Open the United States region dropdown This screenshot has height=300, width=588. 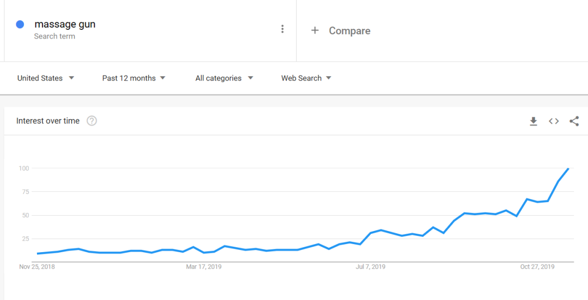pos(46,78)
